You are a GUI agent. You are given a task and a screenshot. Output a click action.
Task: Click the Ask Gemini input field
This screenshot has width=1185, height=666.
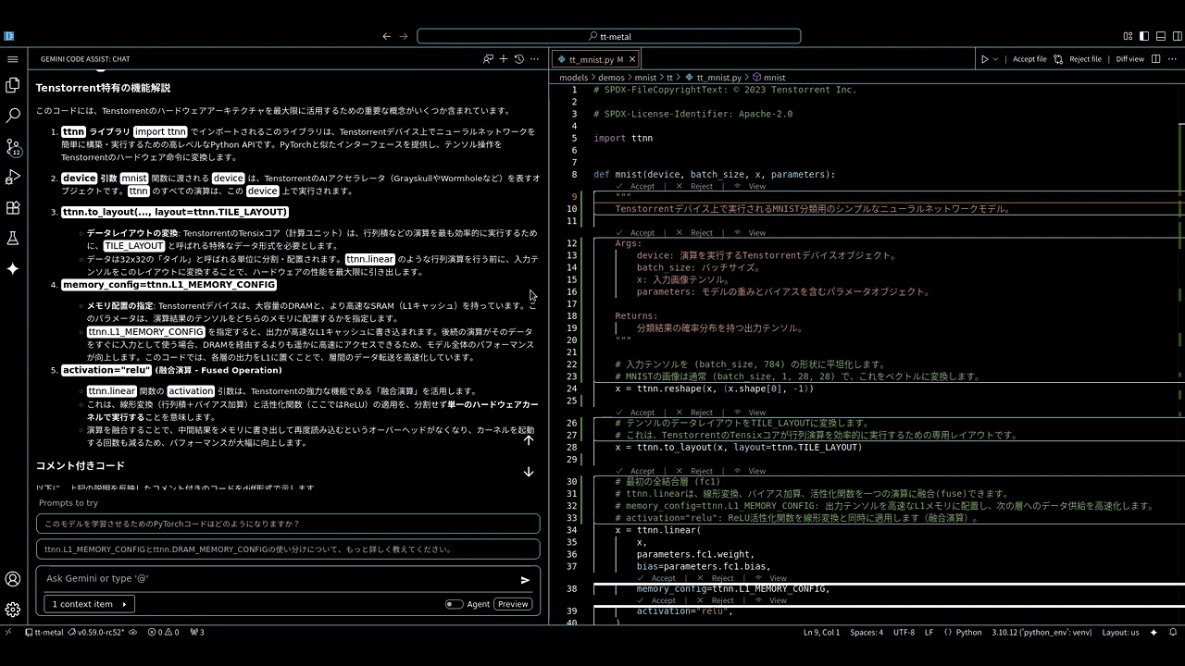click(278, 579)
